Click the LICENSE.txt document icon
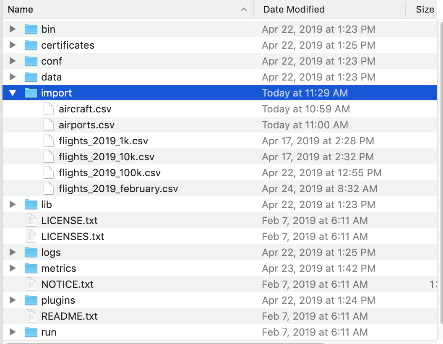Image resolution: width=443 pixels, height=344 pixels. pyautogui.click(x=31, y=221)
